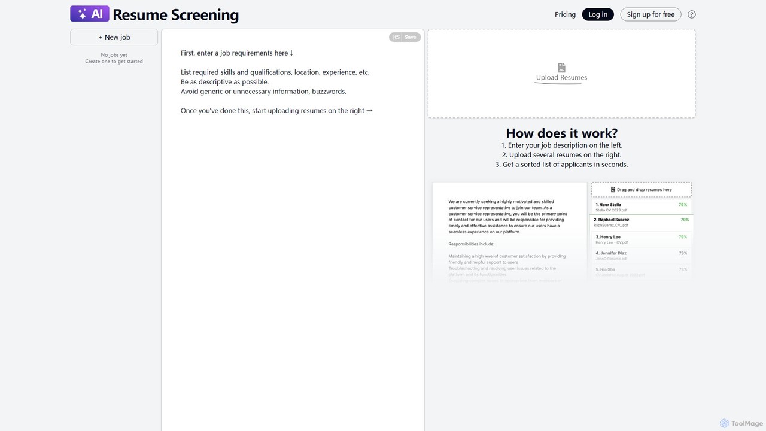Click Sign up for free
The height and width of the screenshot is (431, 766).
651,14
